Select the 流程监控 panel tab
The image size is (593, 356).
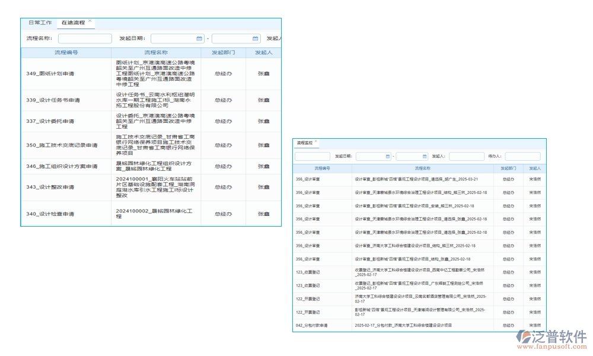pos(305,144)
